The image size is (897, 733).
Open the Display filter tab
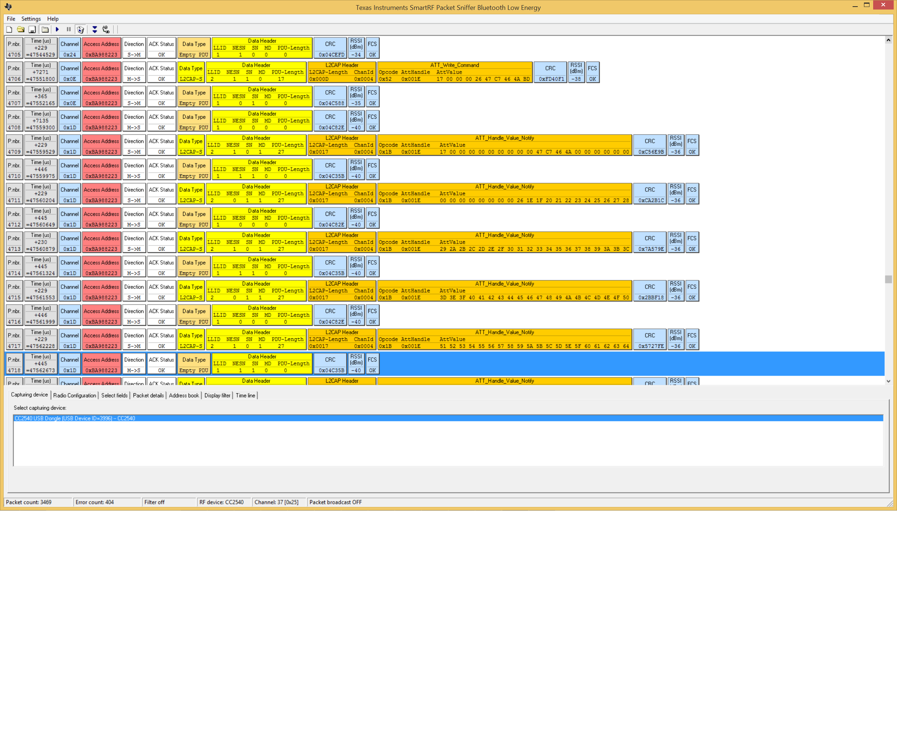tap(217, 395)
